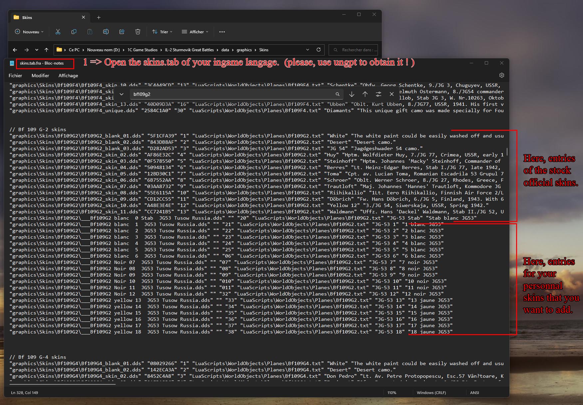Click 'Ce PC' in Explorer breadcrumb

74,50
